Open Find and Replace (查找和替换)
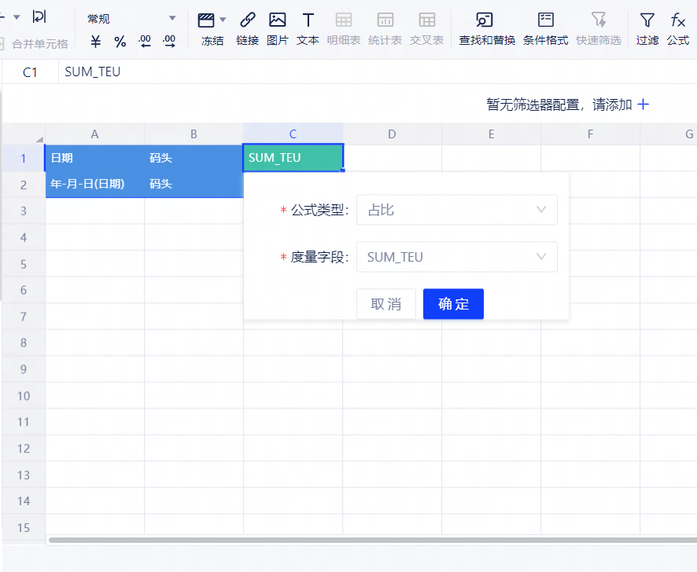Viewport: 697px width, 572px height. coord(486,20)
